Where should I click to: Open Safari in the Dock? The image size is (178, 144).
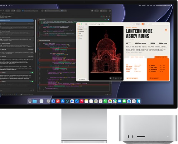(x=129, y=101)
